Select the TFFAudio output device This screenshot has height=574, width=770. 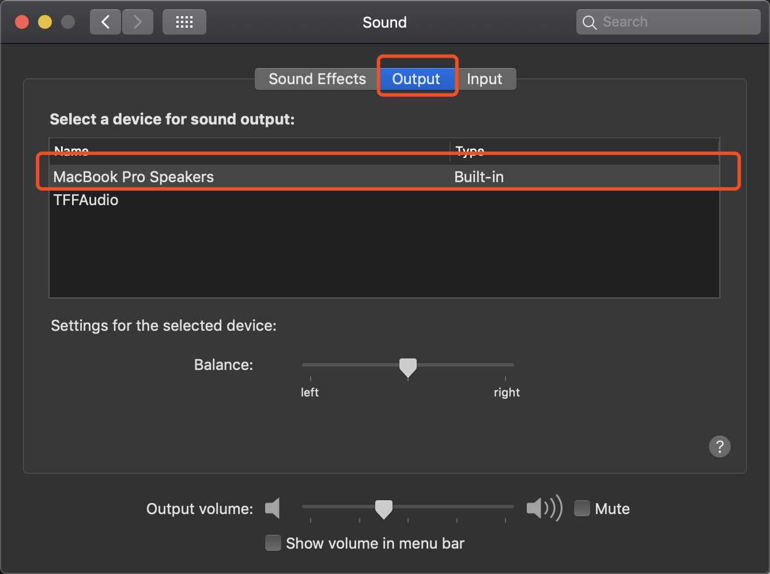click(384, 200)
